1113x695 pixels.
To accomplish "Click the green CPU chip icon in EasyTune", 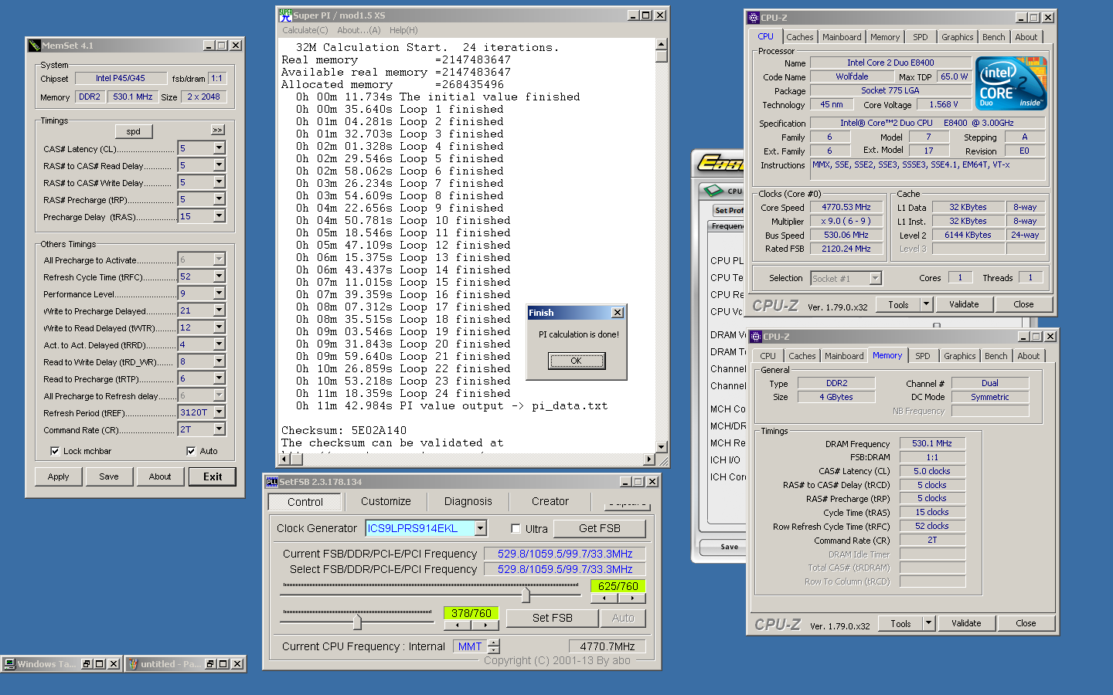I will 712,190.
